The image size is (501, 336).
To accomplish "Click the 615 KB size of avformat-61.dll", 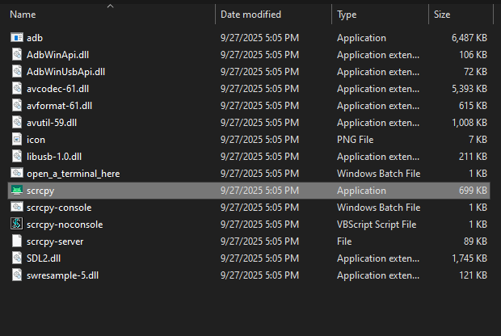I will [x=473, y=106].
